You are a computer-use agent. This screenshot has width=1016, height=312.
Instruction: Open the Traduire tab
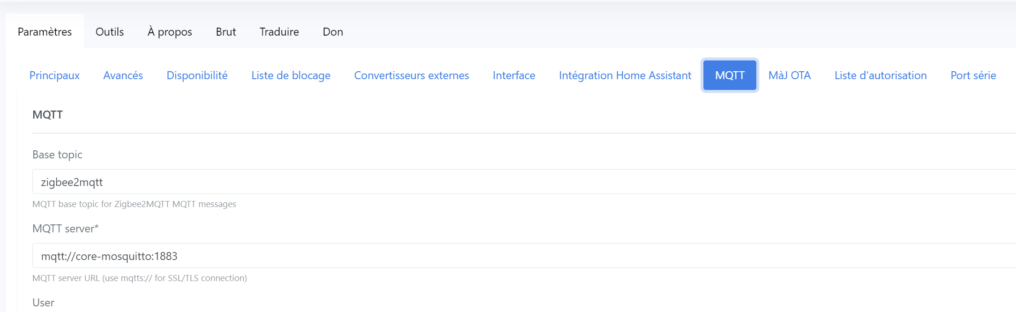pos(279,31)
